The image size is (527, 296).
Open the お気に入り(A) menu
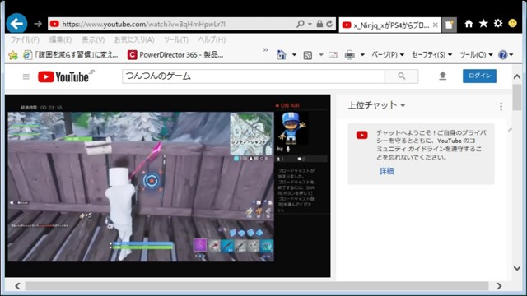click(x=134, y=39)
